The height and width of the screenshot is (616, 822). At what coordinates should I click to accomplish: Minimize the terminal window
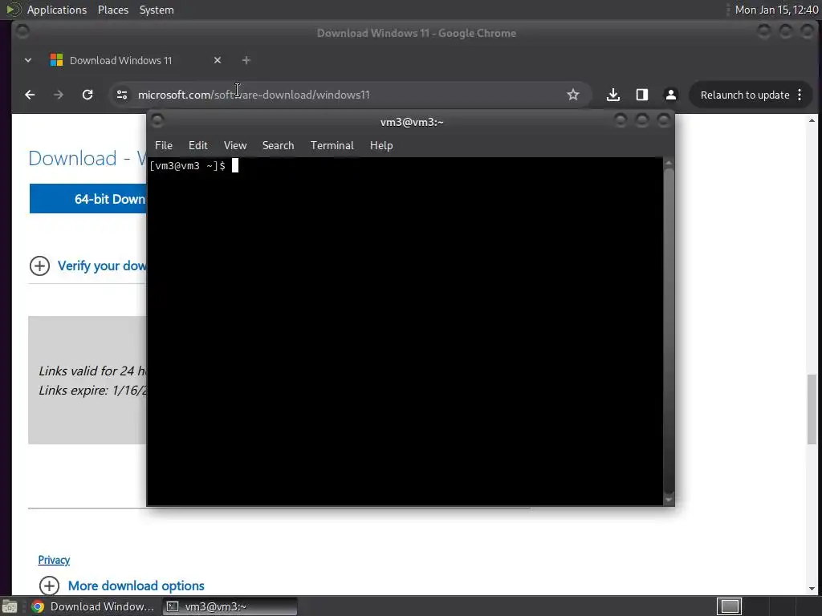pyautogui.click(x=621, y=121)
